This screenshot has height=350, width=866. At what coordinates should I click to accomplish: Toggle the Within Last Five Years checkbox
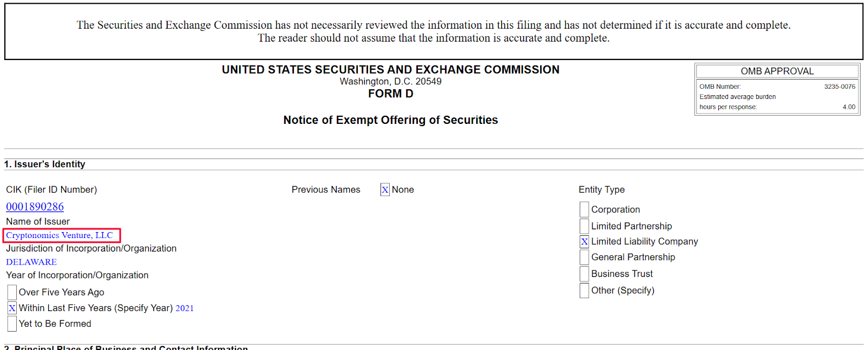coord(12,308)
